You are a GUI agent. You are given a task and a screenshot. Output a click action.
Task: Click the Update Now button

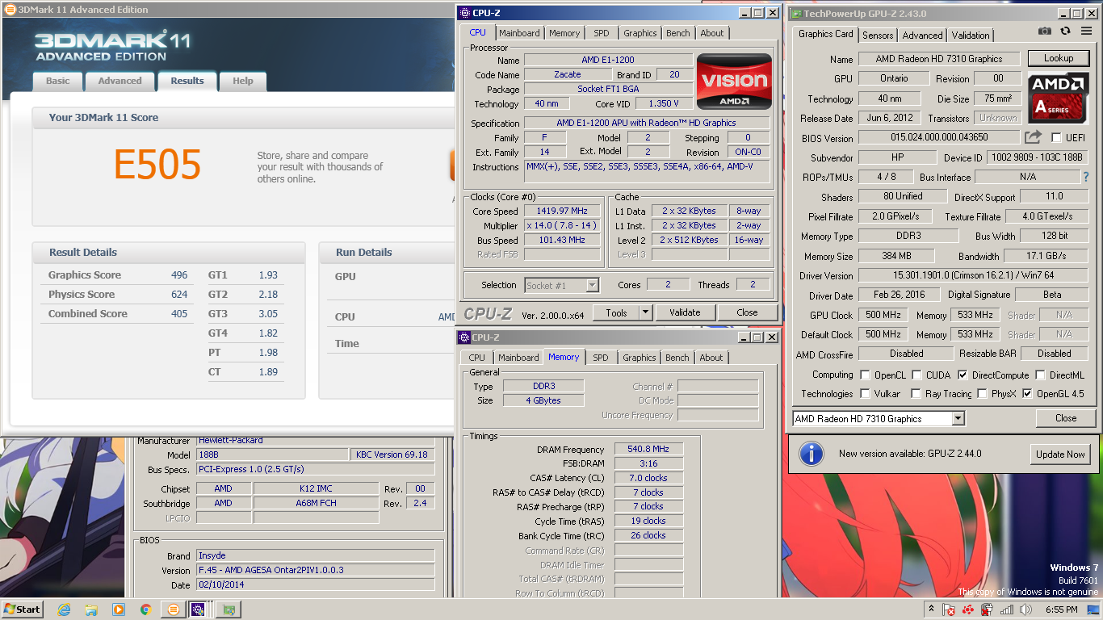point(1060,455)
